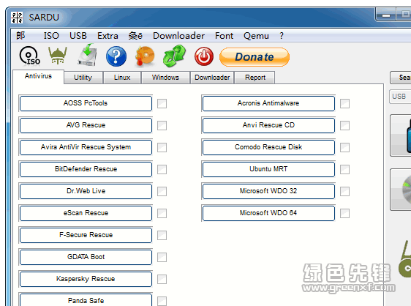Tick the Anvi Rescue CD checkbox
The image size is (411, 306).
344,126
